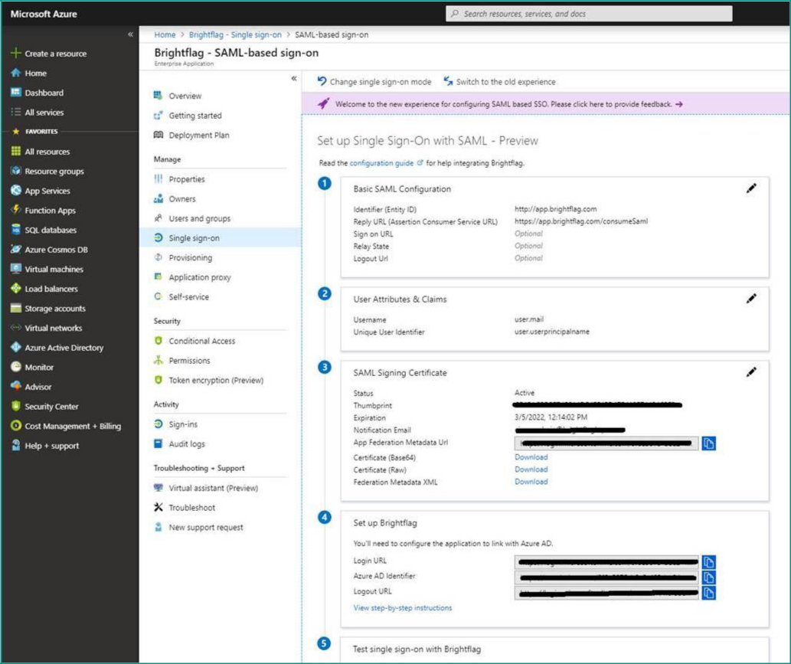Open Monitor in the sidebar

coord(39,367)
